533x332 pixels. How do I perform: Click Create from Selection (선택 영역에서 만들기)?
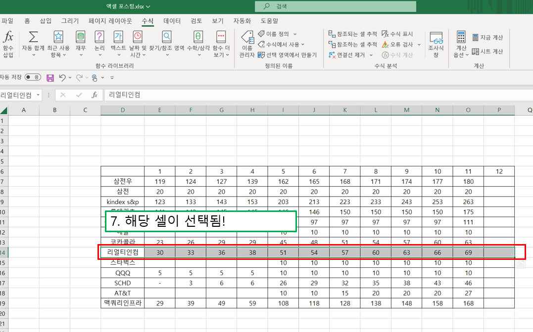pos(287,55)
